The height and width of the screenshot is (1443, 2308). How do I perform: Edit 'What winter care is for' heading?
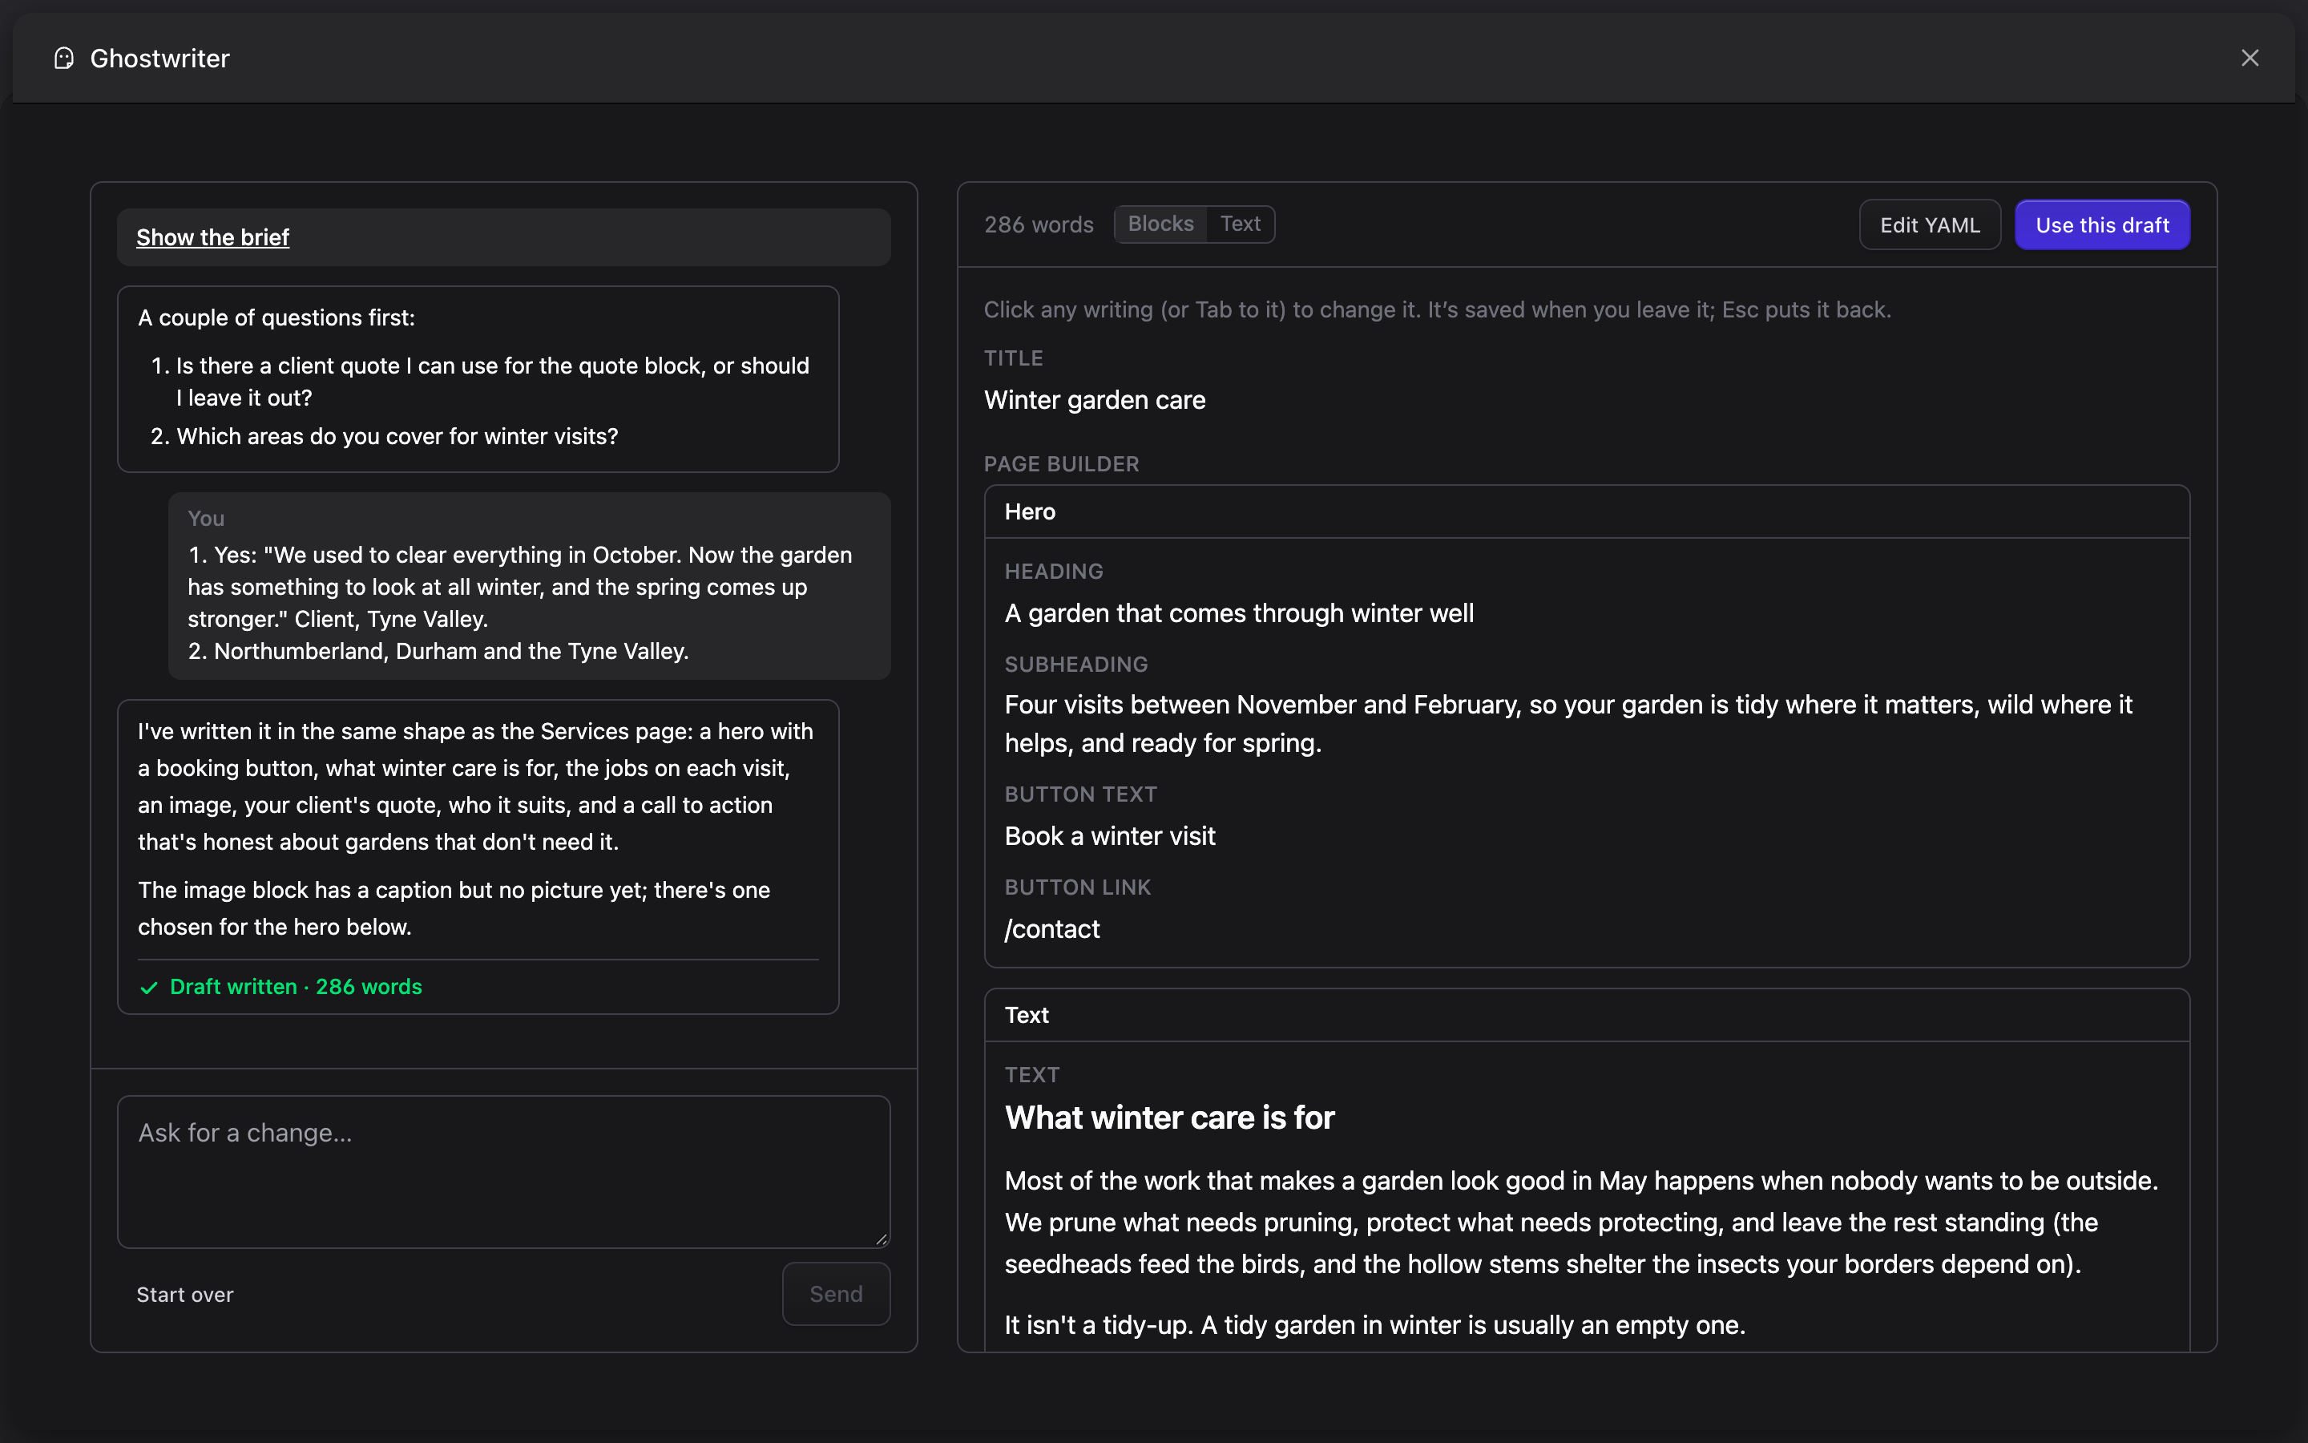point(1169,1118)
